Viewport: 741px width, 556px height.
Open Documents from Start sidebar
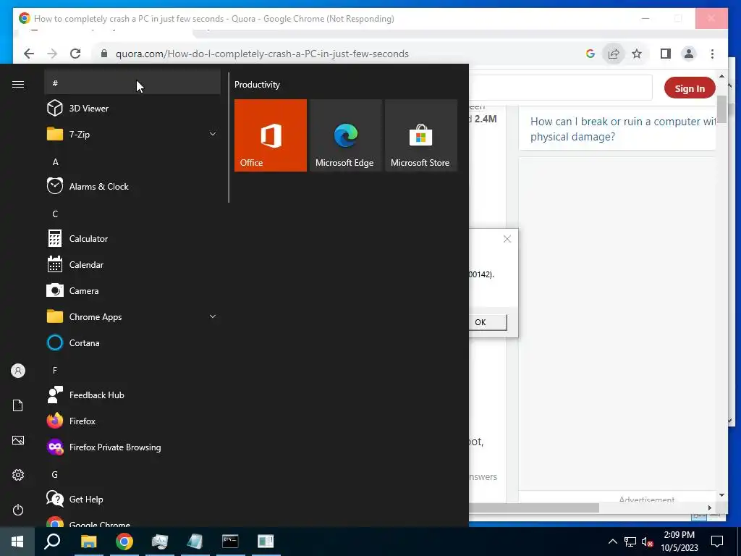[x=18, y=405]
